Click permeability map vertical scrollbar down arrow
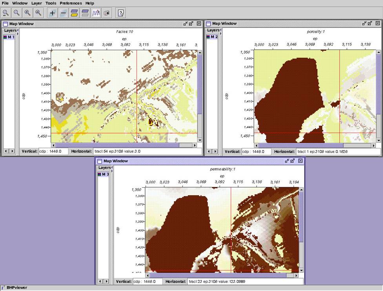Screen dimensions: 383x291 point(301,270)
